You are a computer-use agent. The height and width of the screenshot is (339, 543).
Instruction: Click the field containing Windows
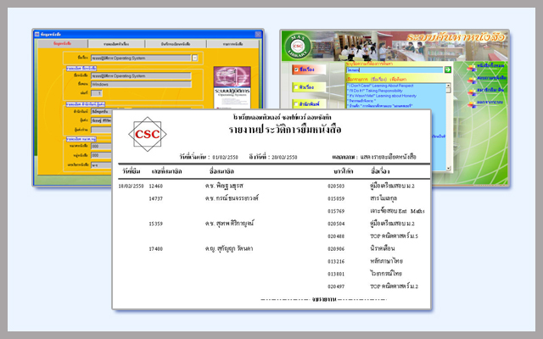coord(141,85)
